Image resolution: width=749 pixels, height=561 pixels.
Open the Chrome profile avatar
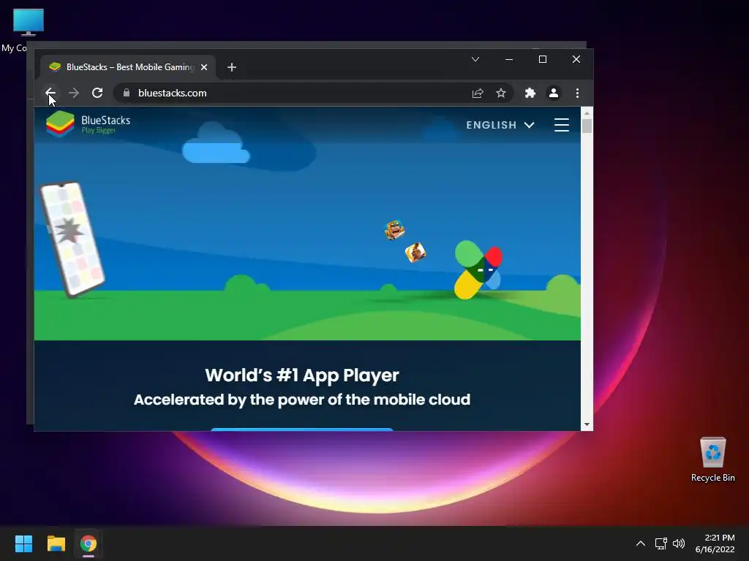554,93
